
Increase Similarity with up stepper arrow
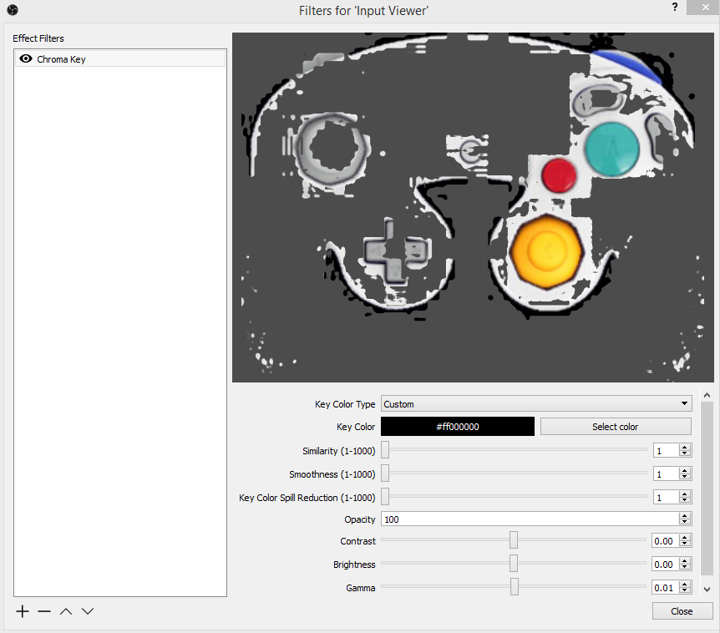(685, 448)
